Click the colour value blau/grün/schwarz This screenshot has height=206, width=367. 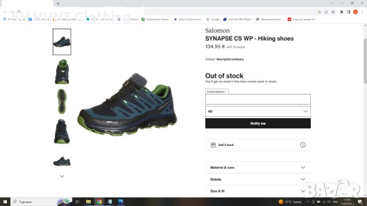click(230, 60)
